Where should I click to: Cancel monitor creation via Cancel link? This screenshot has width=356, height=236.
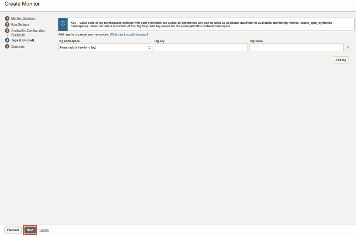point(44,230)
